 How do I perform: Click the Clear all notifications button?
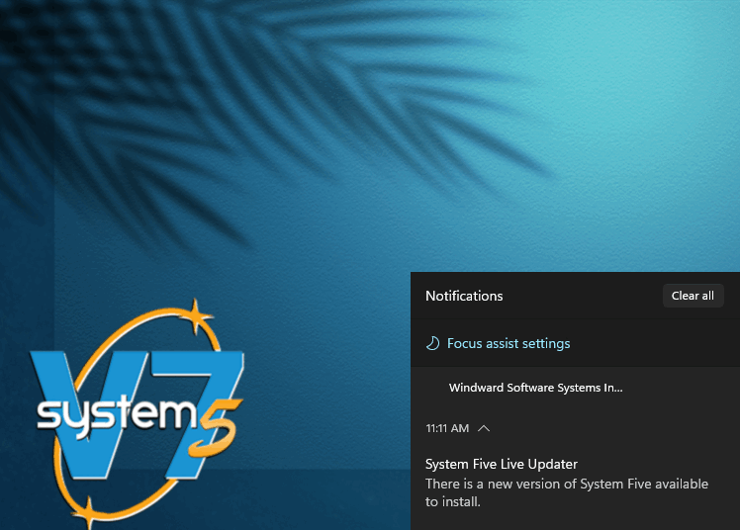(693, 296)
